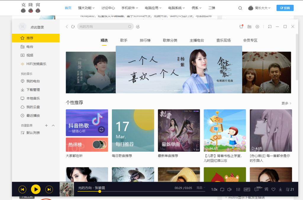Switch to the 排行榜 tab

pyautogui.click(x=145, y=40)
